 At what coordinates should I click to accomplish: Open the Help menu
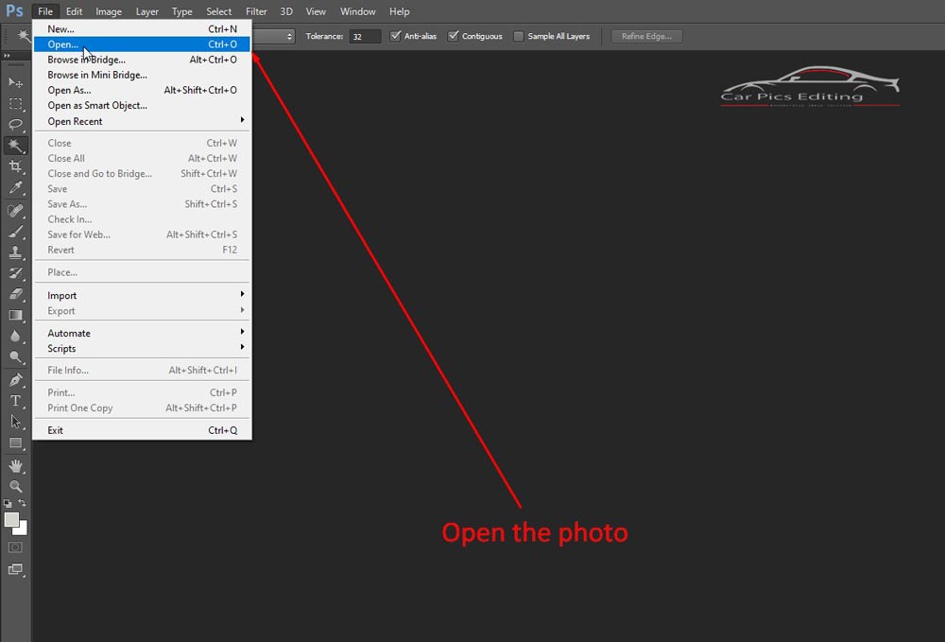click(x=399, y=11)
